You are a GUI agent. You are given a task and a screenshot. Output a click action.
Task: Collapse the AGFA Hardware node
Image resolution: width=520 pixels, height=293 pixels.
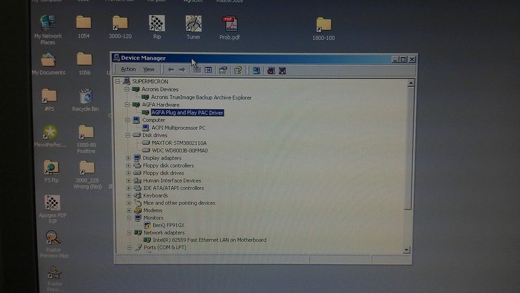click(x=127, y=105)
